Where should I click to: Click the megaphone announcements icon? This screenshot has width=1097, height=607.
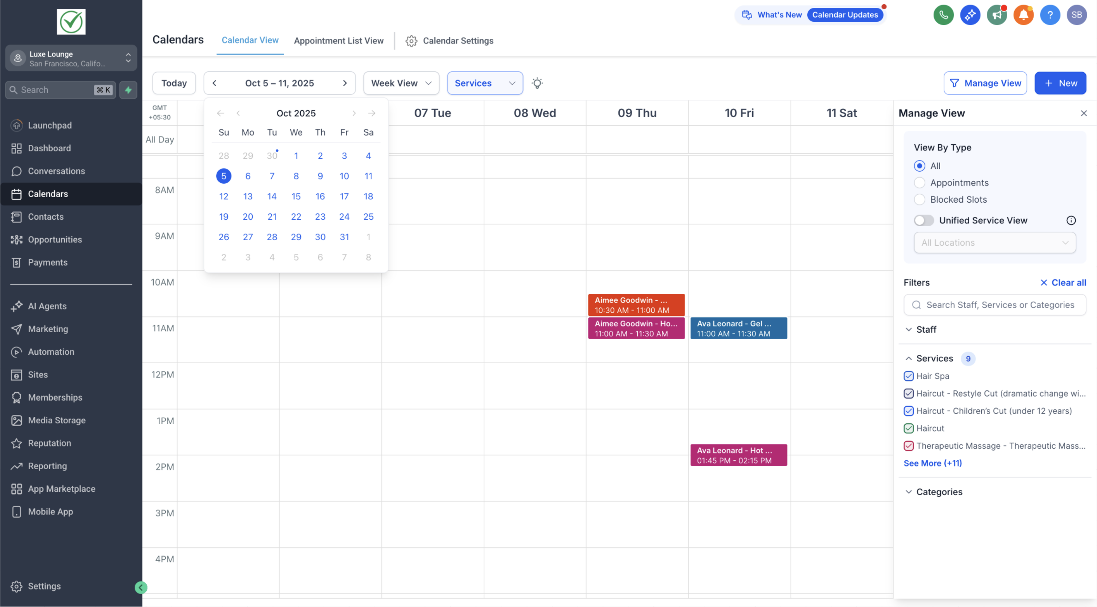(997, 15)
